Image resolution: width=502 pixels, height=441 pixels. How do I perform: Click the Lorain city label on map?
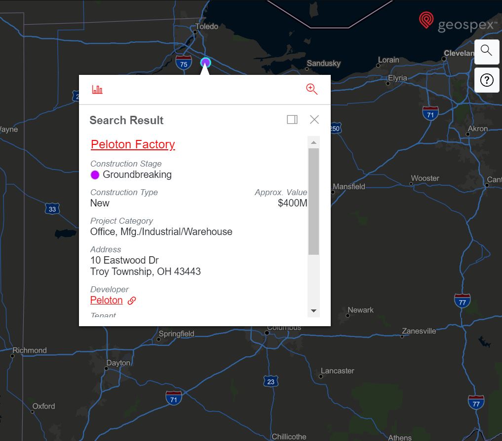[x=388, y=60]
